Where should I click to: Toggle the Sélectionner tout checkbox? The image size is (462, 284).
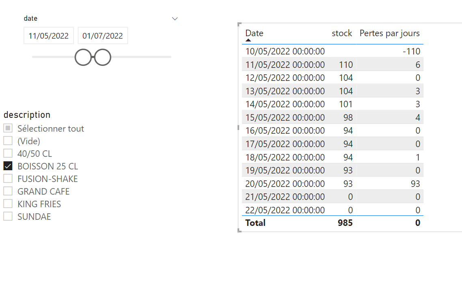(x=8, y=128)
